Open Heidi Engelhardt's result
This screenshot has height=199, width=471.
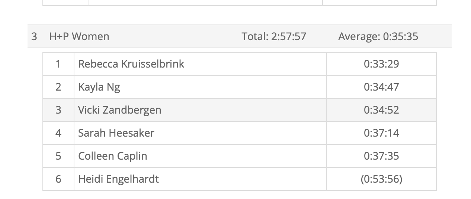pos(118,179)
